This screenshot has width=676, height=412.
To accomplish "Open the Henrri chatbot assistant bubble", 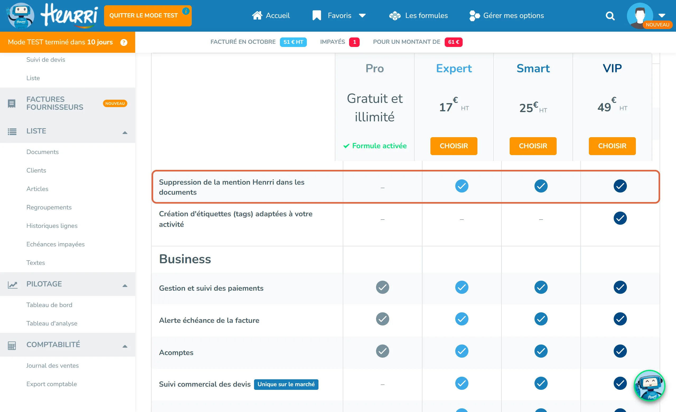I will pyautogui.click(x=649, y=385).
